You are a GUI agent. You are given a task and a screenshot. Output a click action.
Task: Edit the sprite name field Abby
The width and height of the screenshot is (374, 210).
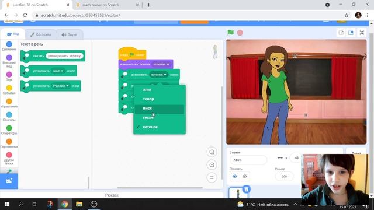248,160
